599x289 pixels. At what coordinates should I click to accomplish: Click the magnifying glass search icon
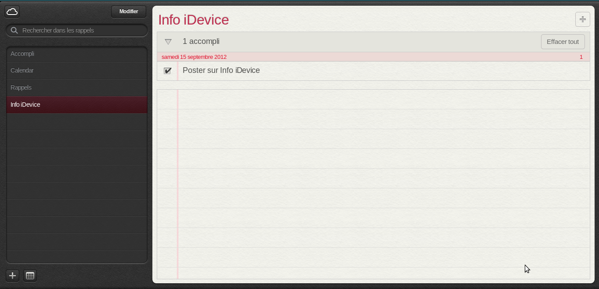(14, 30)
